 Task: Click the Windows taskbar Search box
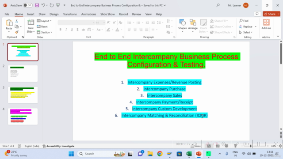click(101, 154)
